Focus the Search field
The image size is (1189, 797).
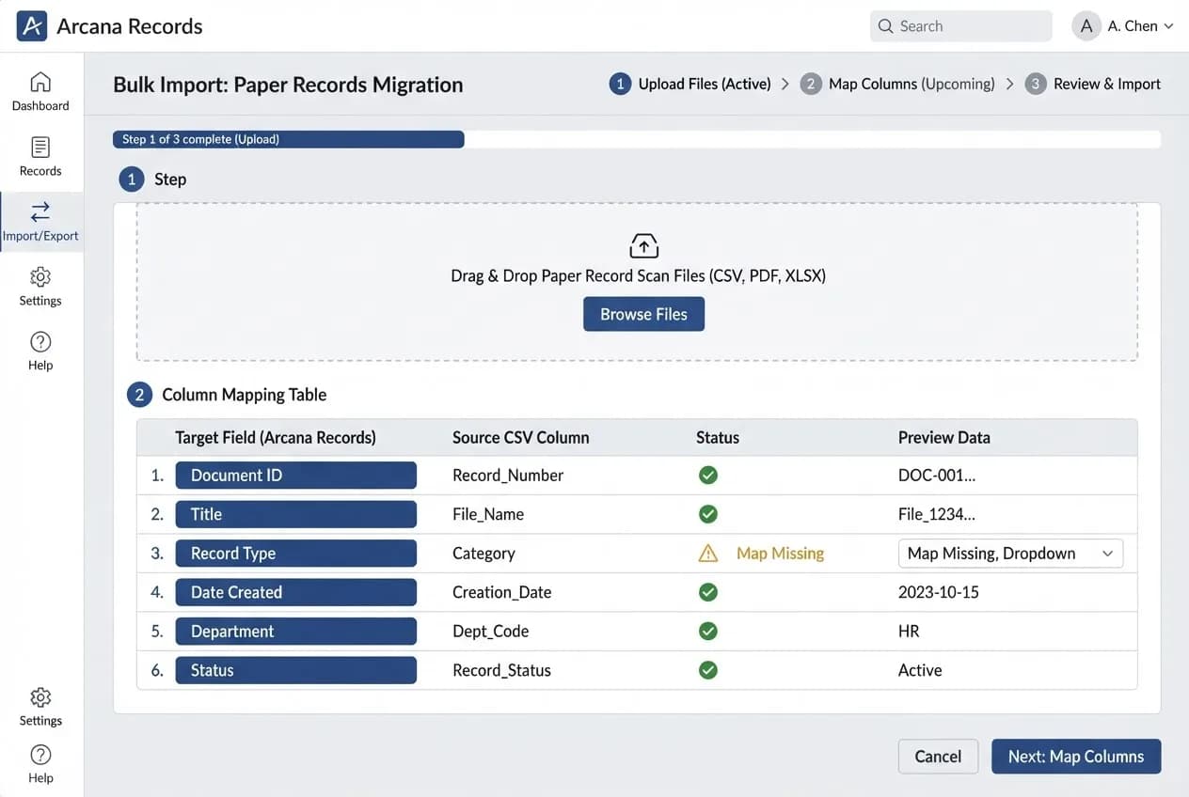960,26
